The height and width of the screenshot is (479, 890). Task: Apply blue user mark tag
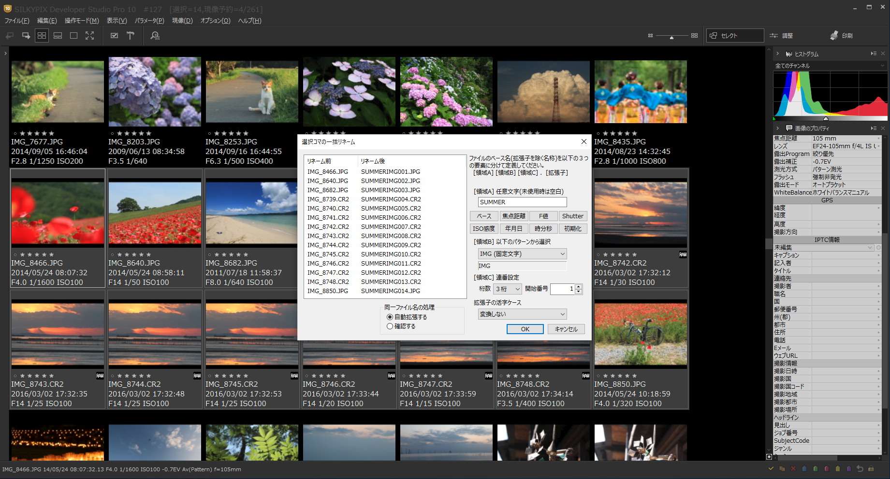coord(804,469)
